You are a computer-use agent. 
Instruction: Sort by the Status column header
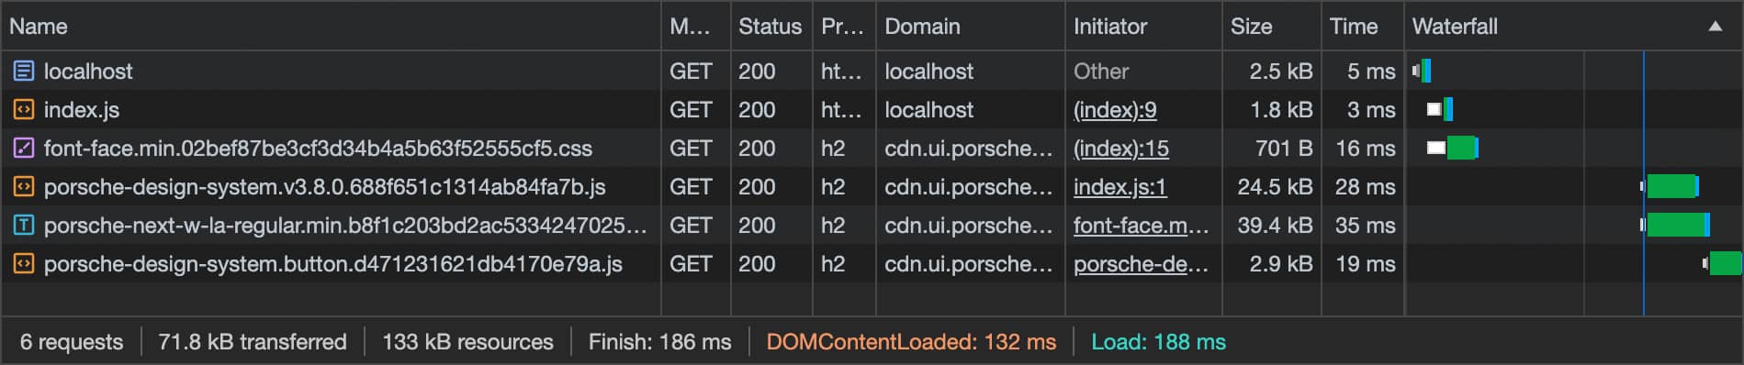(771, 26)
